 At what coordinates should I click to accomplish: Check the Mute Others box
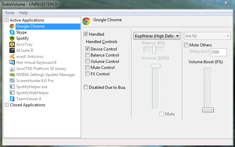point(186,45)
